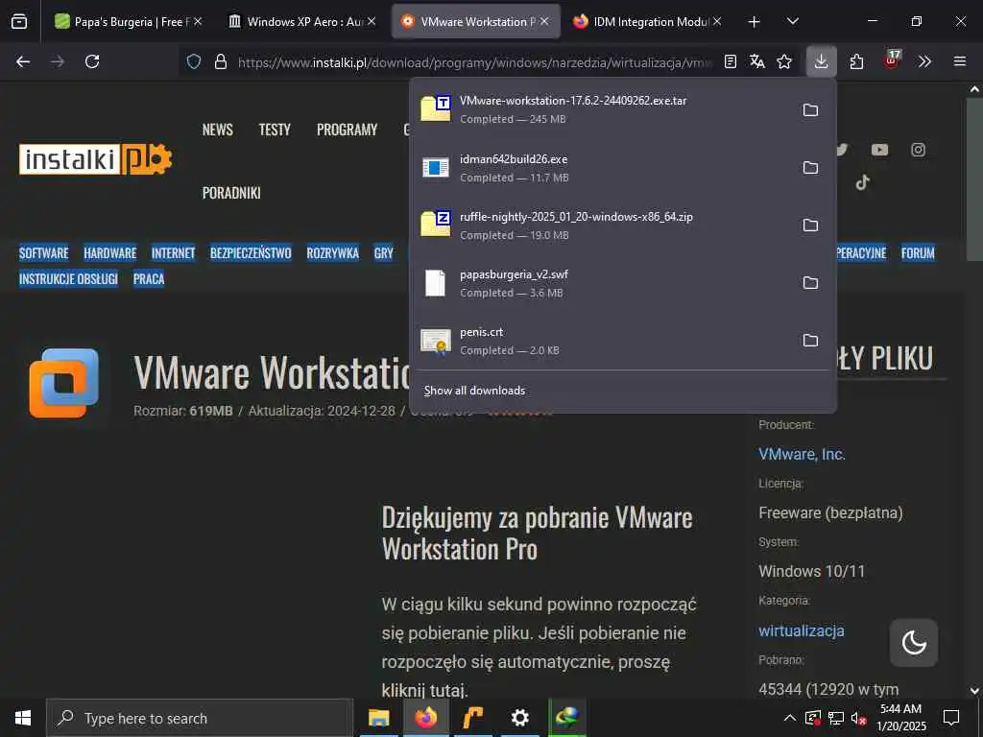Open Windows Start menu

pos(23,718)
